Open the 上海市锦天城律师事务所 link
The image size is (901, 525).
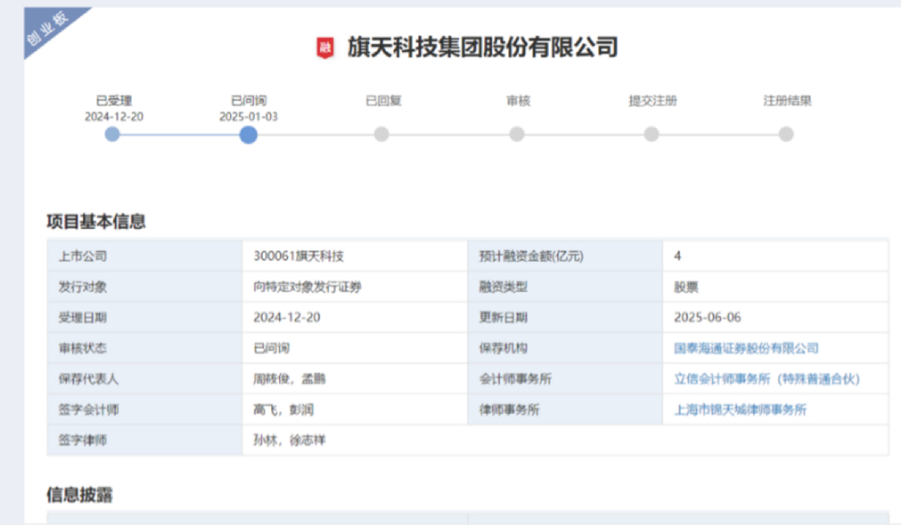point(740,410)
